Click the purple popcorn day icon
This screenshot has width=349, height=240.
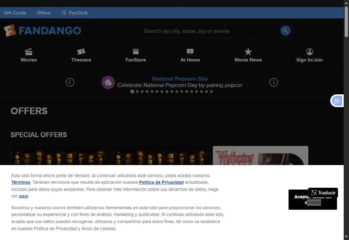click(108, 82)
